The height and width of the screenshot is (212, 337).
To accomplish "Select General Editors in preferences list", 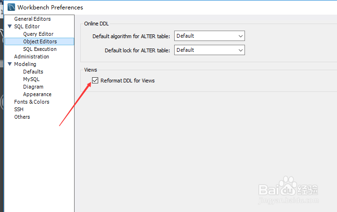I will pyautogui.click(x=33, y=19).
